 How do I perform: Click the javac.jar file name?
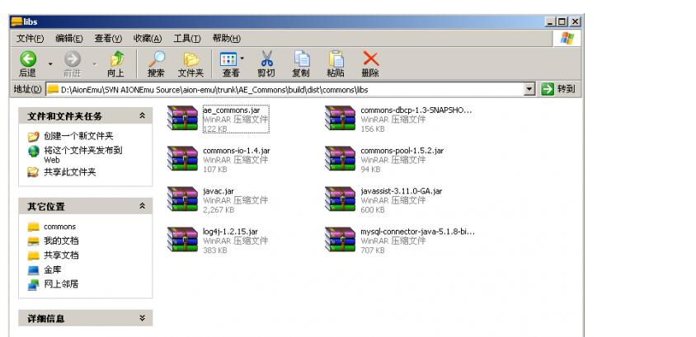(x=219, y=191)
